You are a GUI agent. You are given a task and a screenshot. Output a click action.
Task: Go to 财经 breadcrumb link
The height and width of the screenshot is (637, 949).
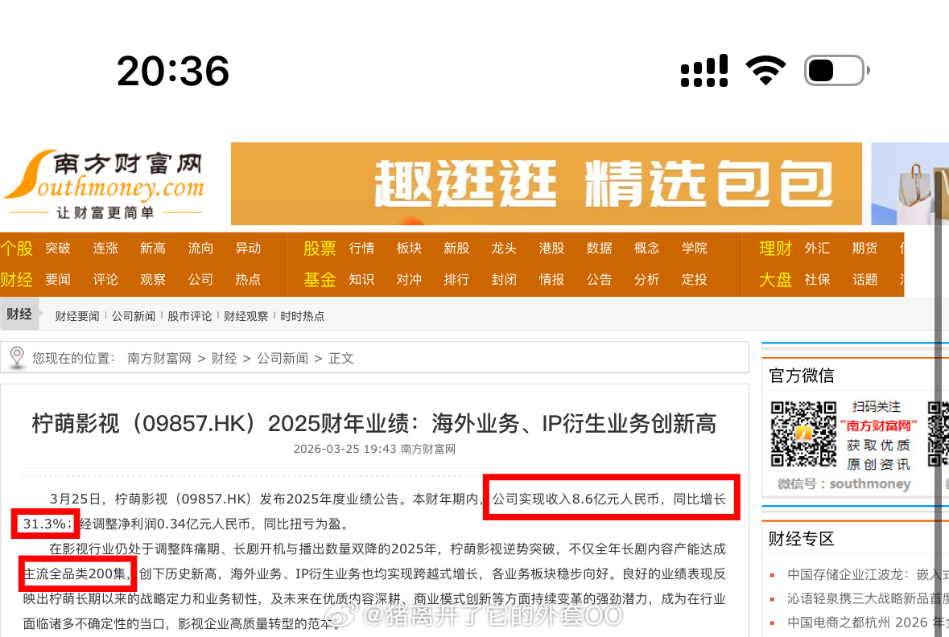pos(224,358)
